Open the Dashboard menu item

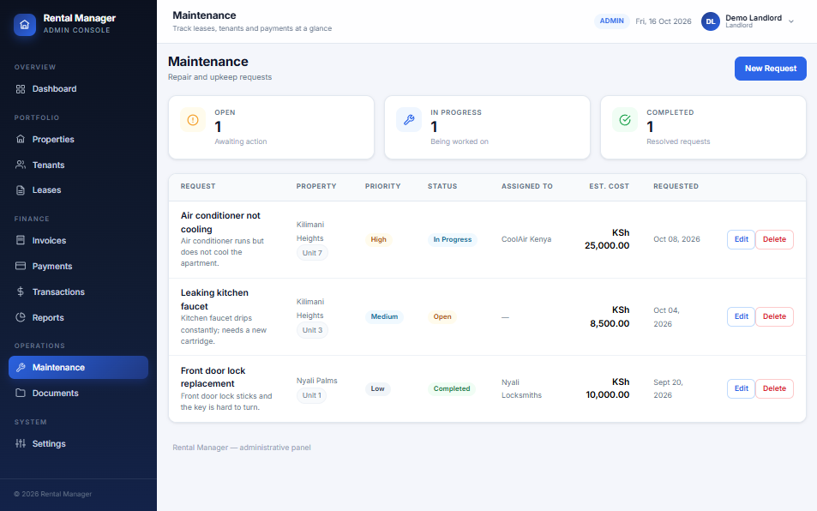pyautogui.click(x=78, y=89)
